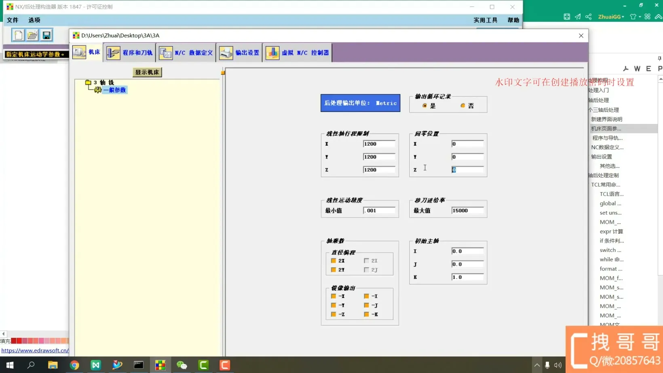Select 否 for 输出循环记录
This screenshot has width=663, height=373.
click(463, 106)
